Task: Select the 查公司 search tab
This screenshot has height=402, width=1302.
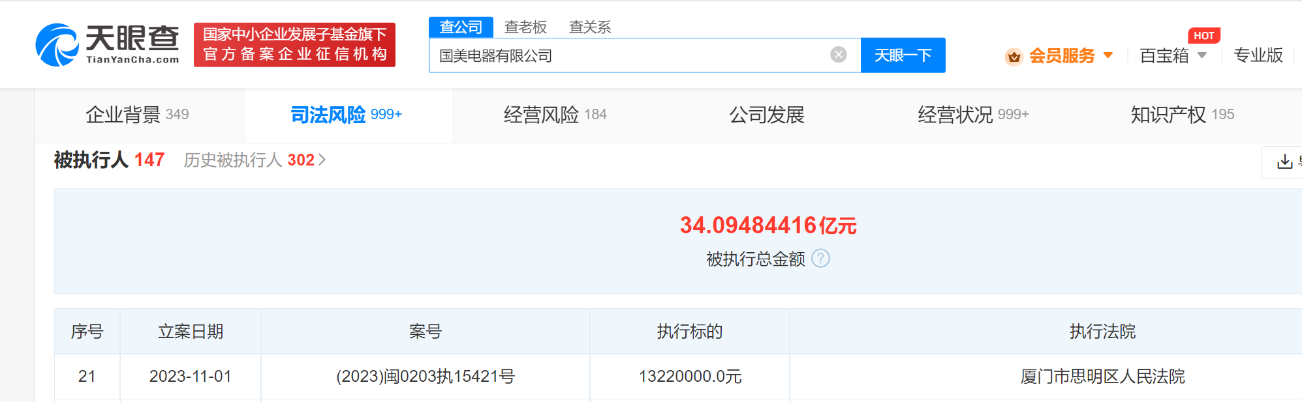Action: pyautogui.click(x=461, y=27)
